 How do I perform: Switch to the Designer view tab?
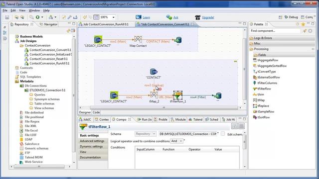(x=85, y=112)
